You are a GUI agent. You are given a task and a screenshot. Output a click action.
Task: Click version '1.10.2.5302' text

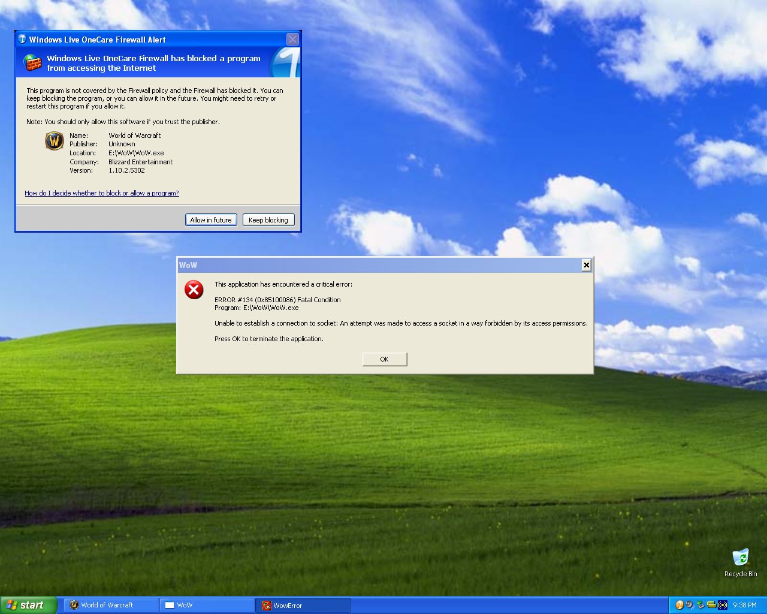[126, 170]
